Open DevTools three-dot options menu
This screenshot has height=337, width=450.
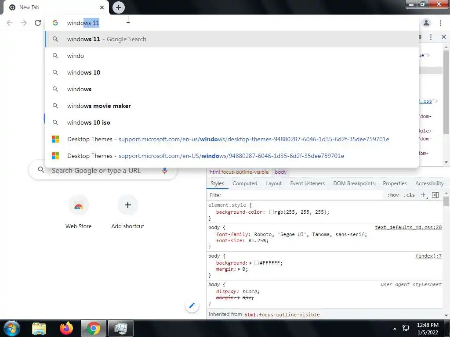point(431,37)
